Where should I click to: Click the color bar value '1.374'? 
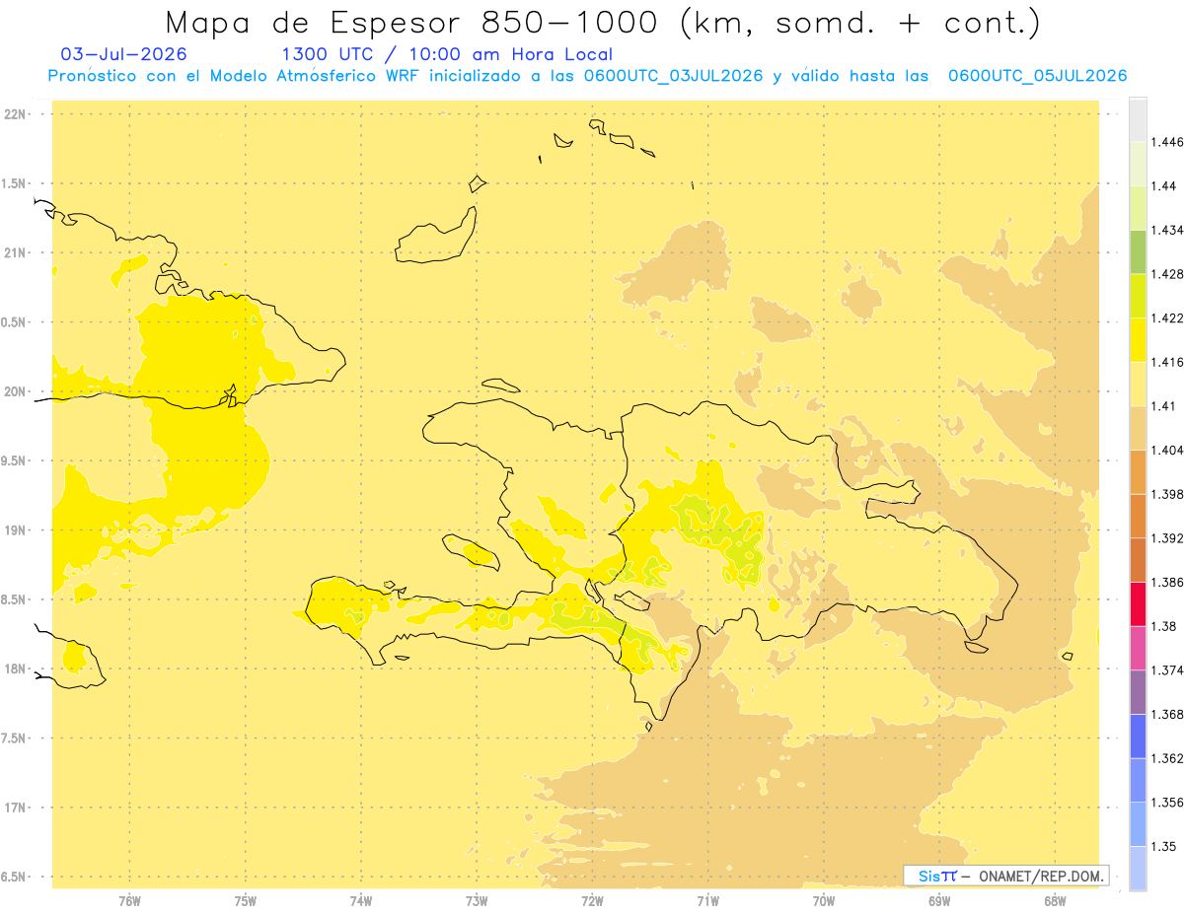point(1166,670)
